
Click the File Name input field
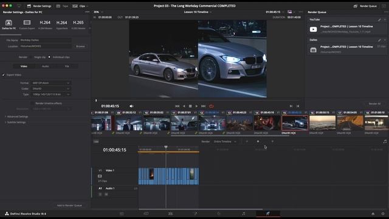46,40
